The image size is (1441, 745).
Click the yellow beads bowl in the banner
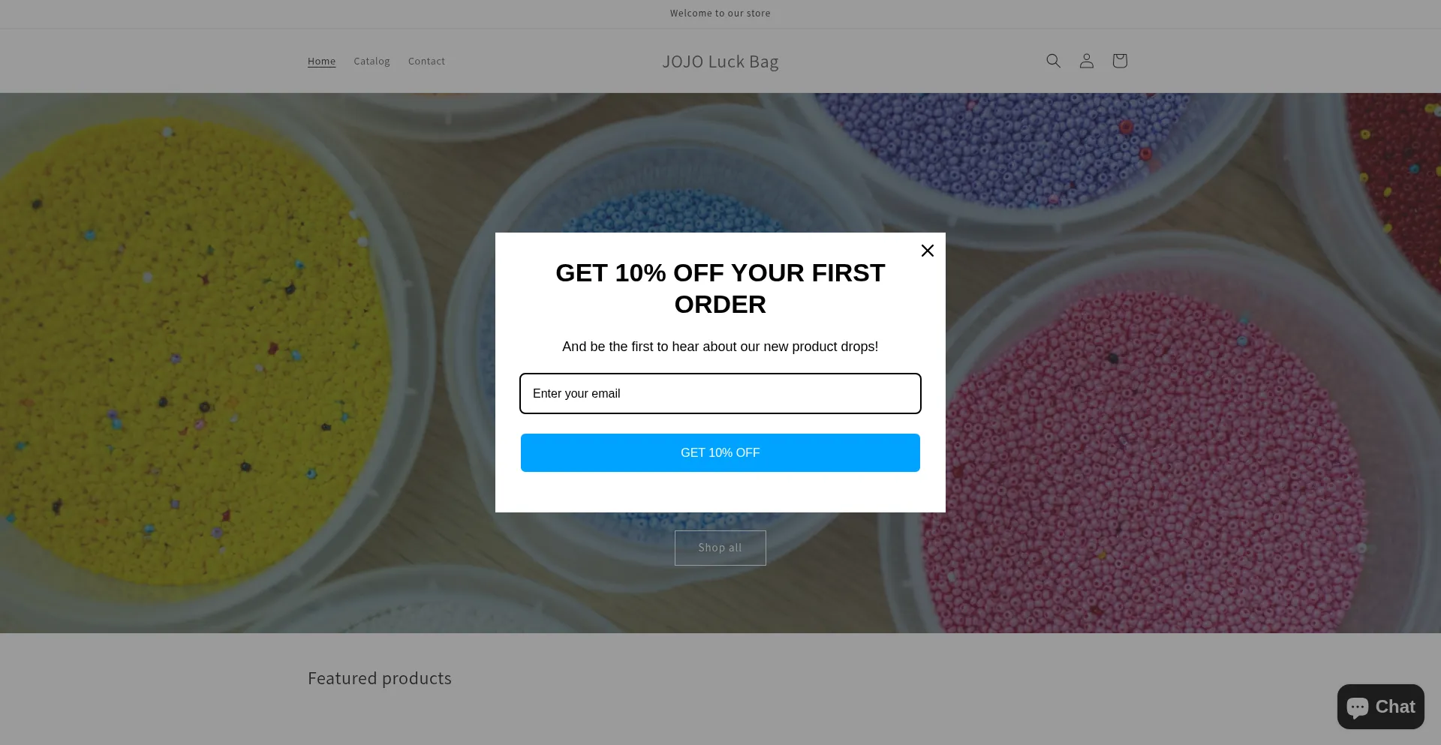pos(188,345)
